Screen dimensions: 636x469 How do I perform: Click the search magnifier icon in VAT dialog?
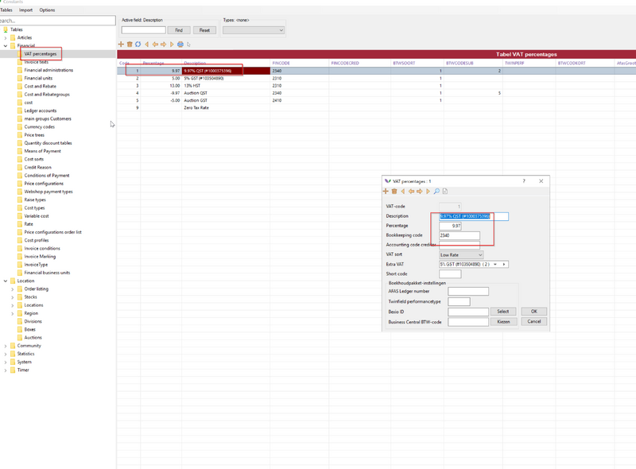click(x=436, y=192)
